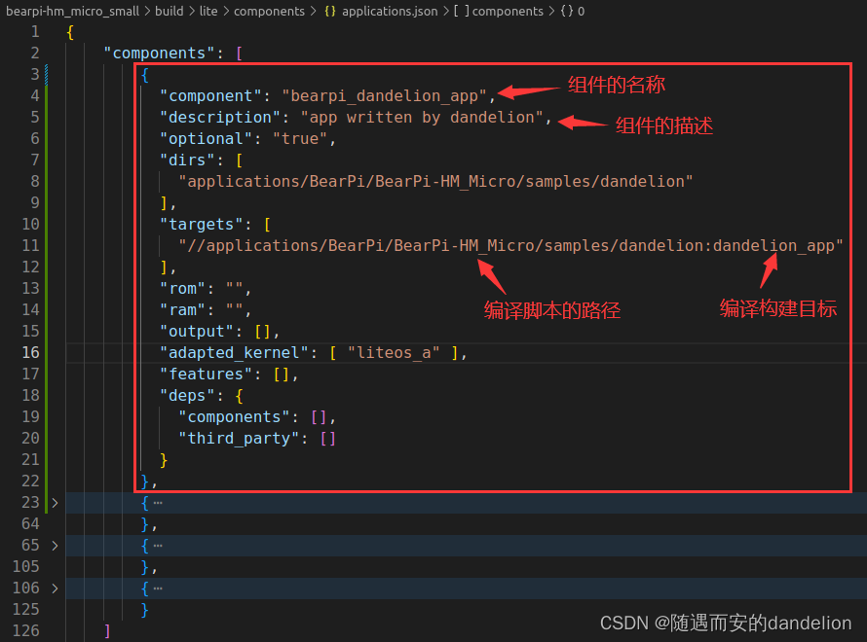Select the [ ] components array breadcrumb

(x=499, y=11)
